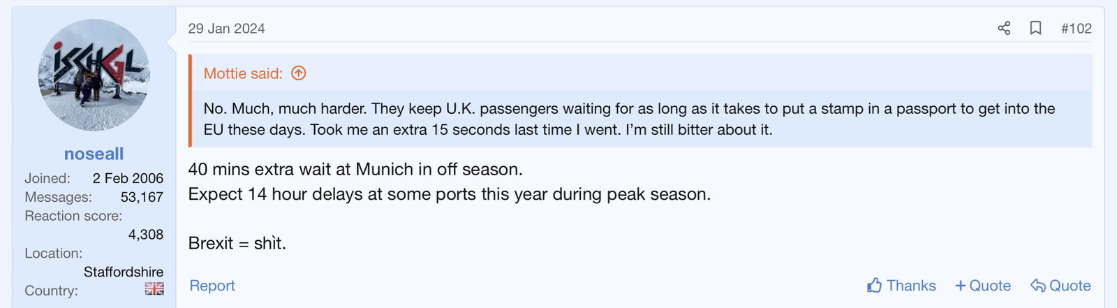
Task: Click the 2 Feb 2006 joined date
Action: 128,178
